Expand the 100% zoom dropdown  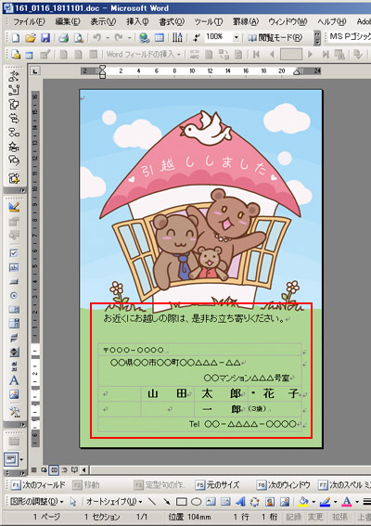pos(237,37)
